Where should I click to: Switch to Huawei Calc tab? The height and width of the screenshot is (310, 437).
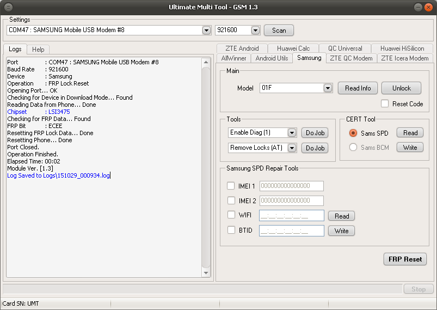click(x=293, y=48)
